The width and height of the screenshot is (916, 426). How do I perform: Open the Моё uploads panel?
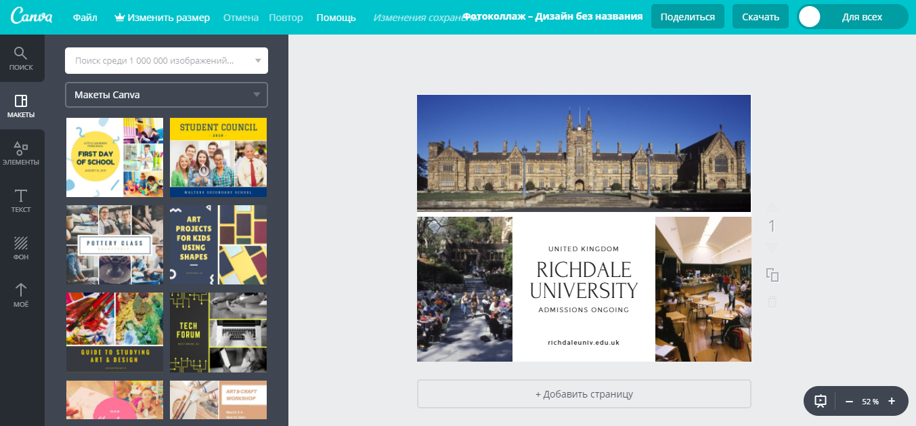pos(21,295)
